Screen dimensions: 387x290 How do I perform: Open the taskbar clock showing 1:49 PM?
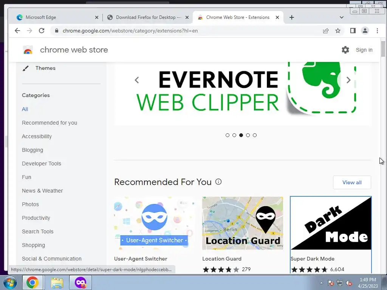(368, 283)
